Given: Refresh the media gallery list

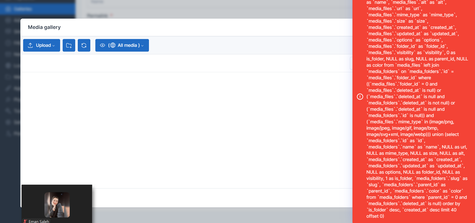Looking at the screenshot, I should [84, 45].
